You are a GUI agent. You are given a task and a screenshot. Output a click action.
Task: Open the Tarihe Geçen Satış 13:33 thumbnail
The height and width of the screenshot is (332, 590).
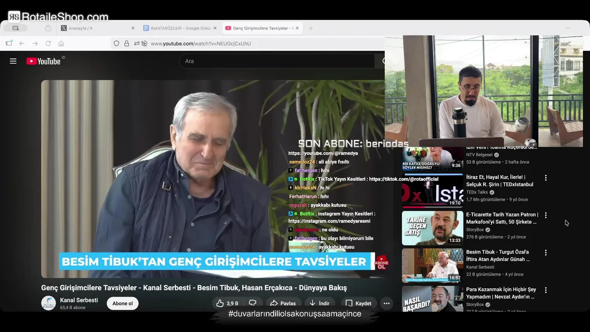click(x=432, y=228)
